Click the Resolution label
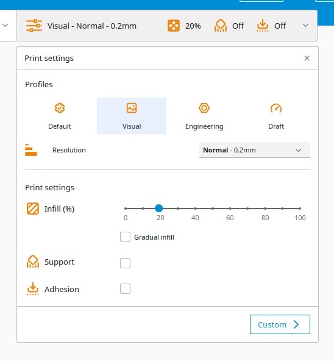 click(x=69, y=150)
